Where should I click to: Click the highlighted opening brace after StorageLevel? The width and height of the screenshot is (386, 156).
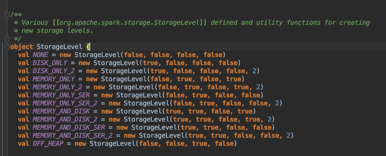click(x=88, y=47)
